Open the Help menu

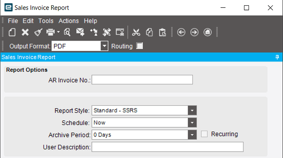[90, 21]
